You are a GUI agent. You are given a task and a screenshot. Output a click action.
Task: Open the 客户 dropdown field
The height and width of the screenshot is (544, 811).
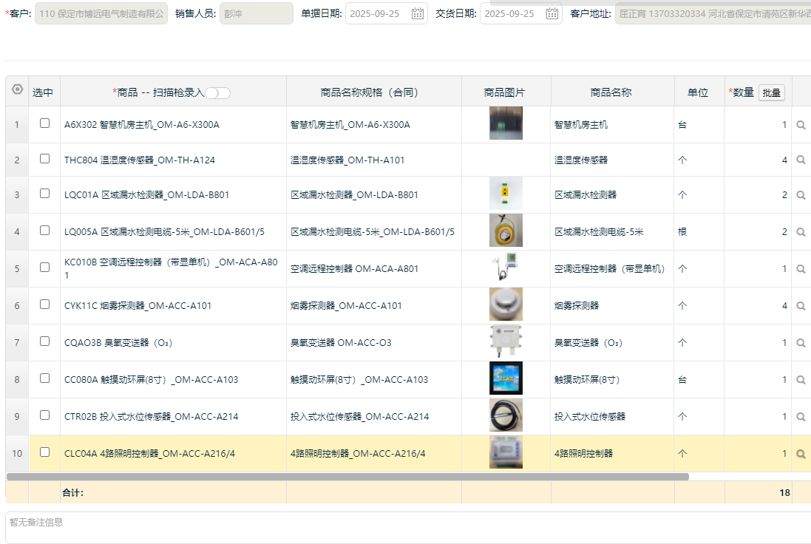pos(101,13)
